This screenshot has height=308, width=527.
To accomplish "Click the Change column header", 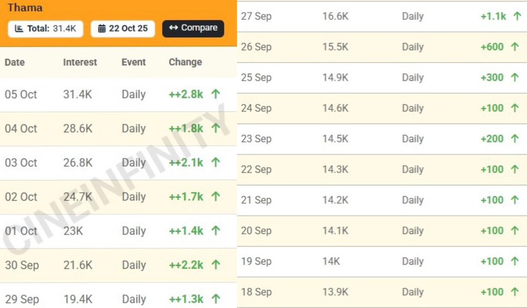I will pyautogui.click(x=185, y=62).
